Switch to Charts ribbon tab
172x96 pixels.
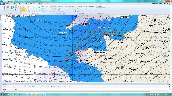click(x=8, y=4)
